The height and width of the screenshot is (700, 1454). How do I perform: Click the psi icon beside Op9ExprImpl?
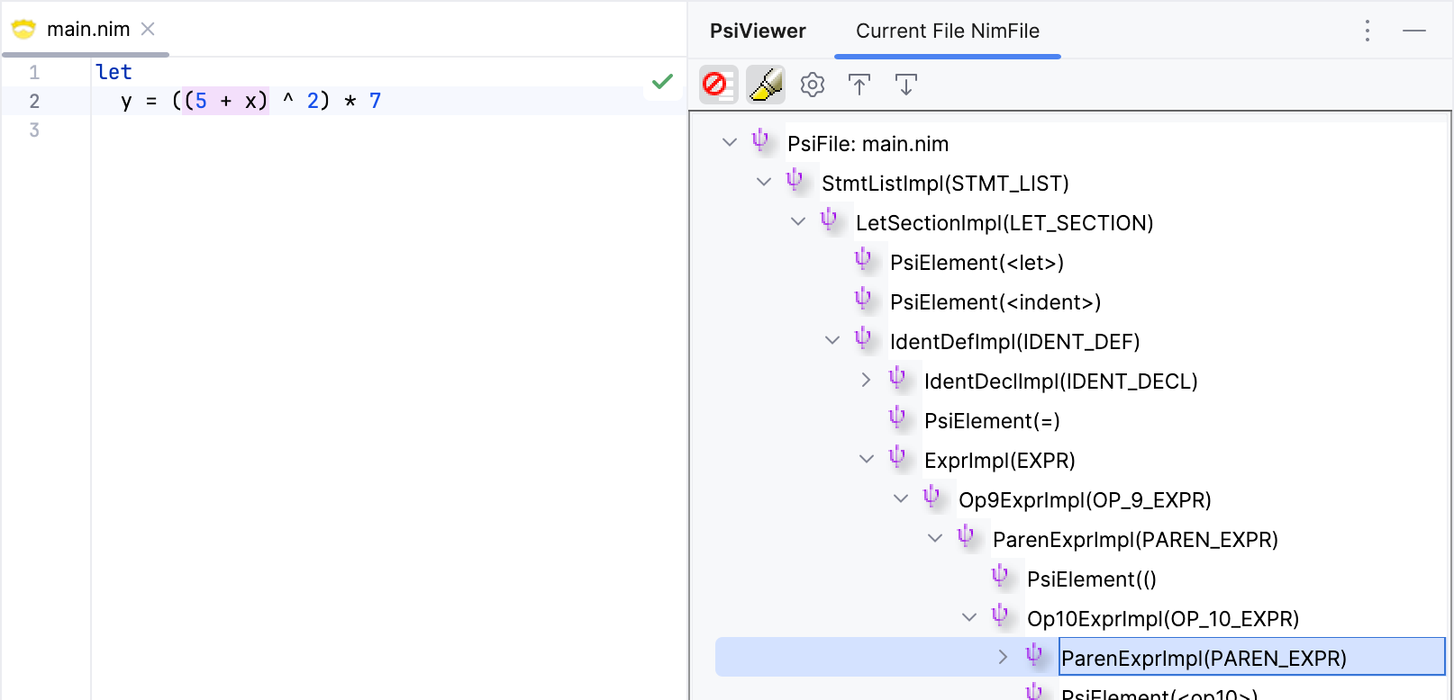pos(931,497)
